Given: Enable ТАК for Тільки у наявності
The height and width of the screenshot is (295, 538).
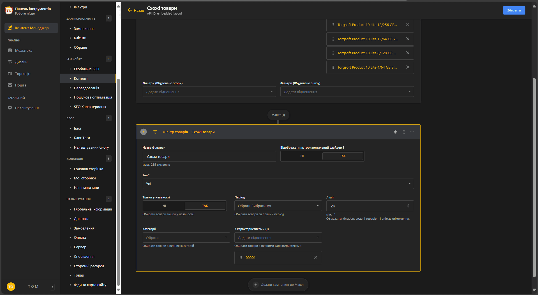Looking at the screenshot, I should click(x=205, y=206).
